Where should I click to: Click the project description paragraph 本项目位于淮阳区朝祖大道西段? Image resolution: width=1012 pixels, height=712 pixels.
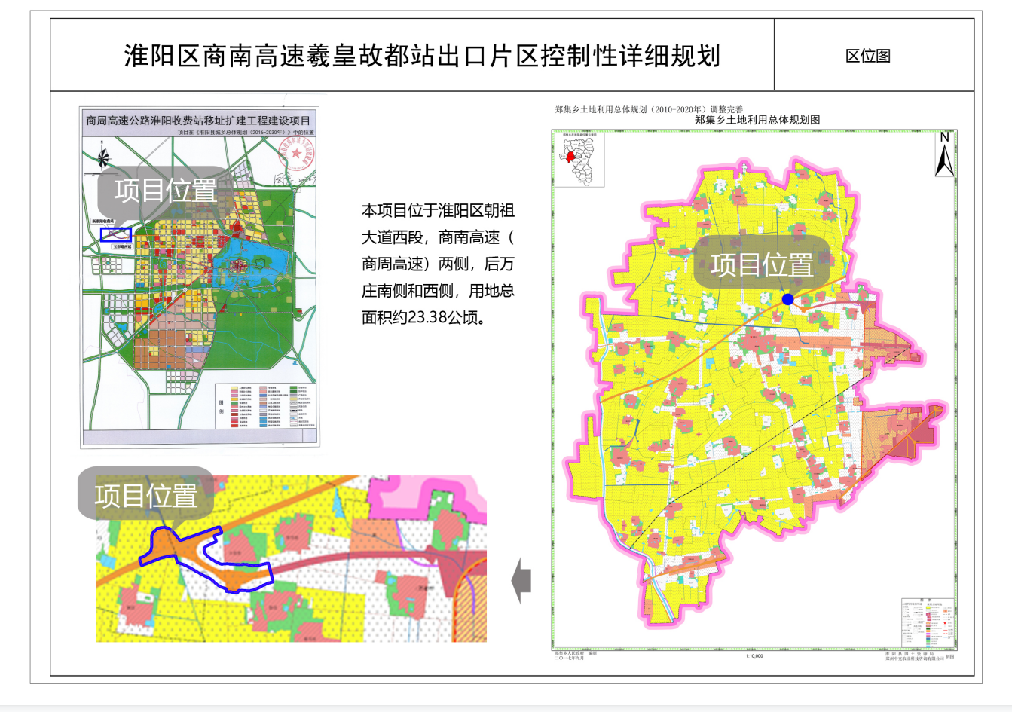coord(438,264)
